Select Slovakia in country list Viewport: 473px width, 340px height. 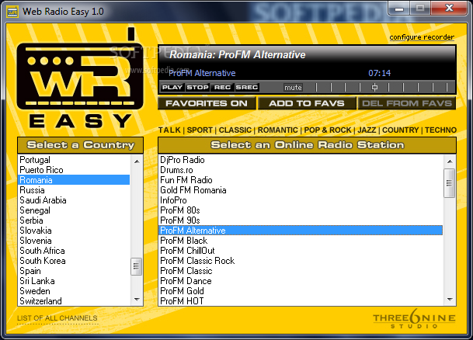(74, 231)
